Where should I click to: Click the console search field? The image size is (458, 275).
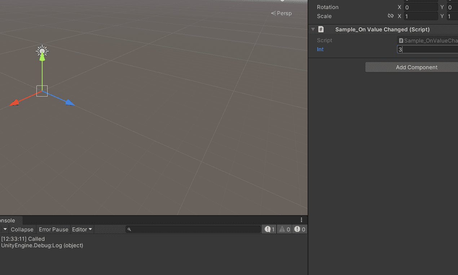click(193, 229)
